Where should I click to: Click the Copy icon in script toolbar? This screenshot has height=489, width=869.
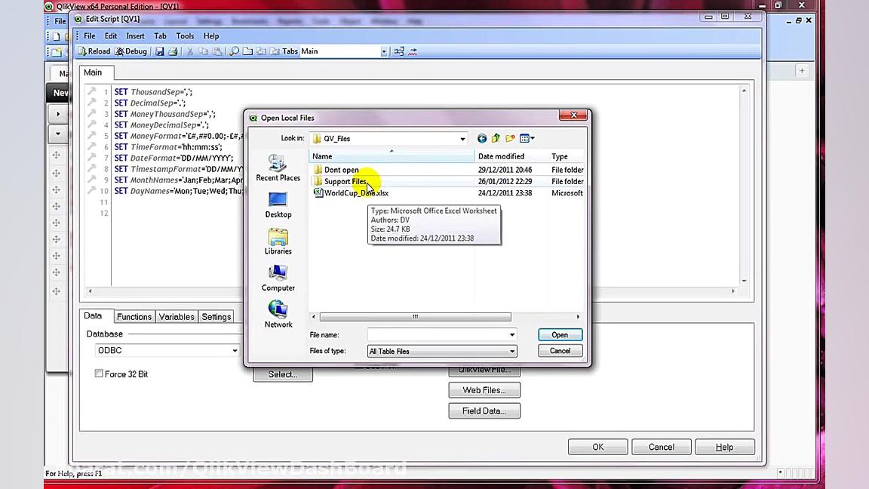pyautogui.click(x=204, y=51)
